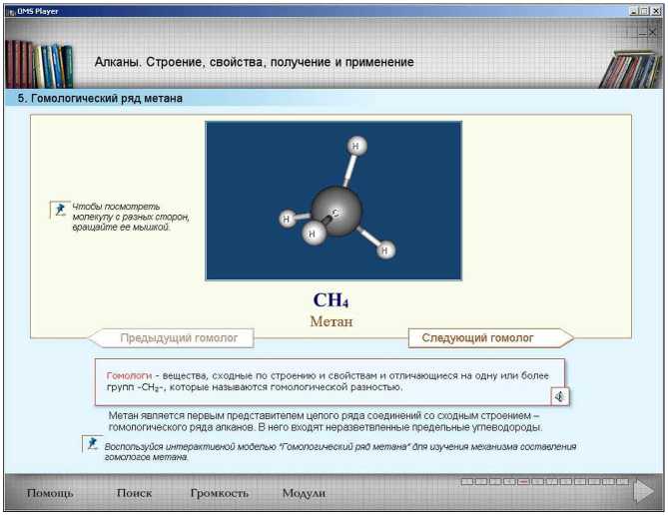The width and height of the screenshot is (668, 515).
Task: Click the title 'Алканы. Строение, свойства, получение и применение'
Action: tap(254, 62)
